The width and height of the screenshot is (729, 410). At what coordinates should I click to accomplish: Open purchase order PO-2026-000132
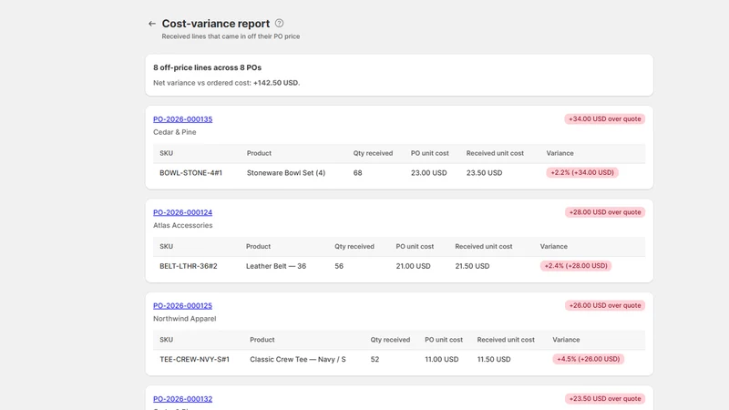[x=183, y=399]
